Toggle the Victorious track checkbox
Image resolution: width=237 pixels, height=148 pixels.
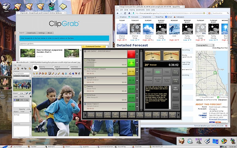85,95
